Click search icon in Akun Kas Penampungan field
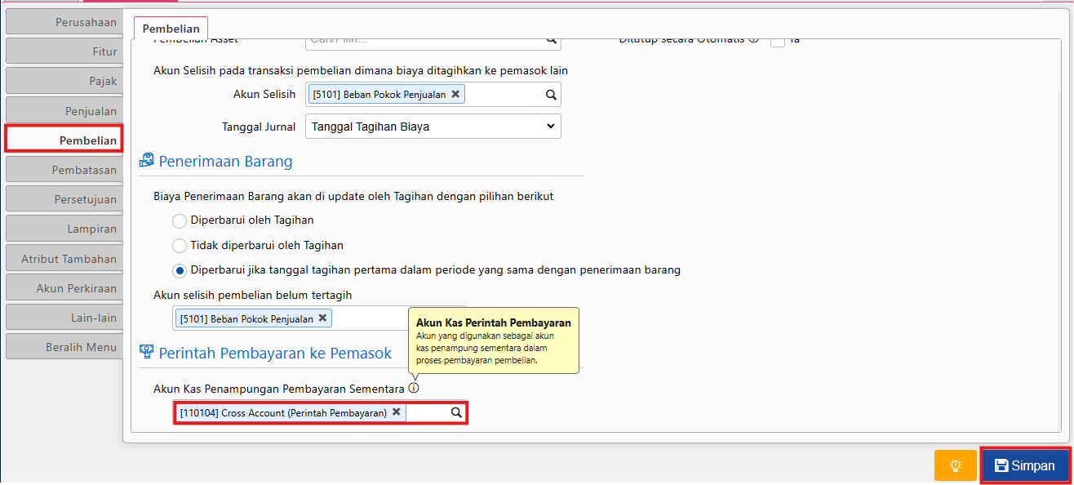 coord(457,413)
